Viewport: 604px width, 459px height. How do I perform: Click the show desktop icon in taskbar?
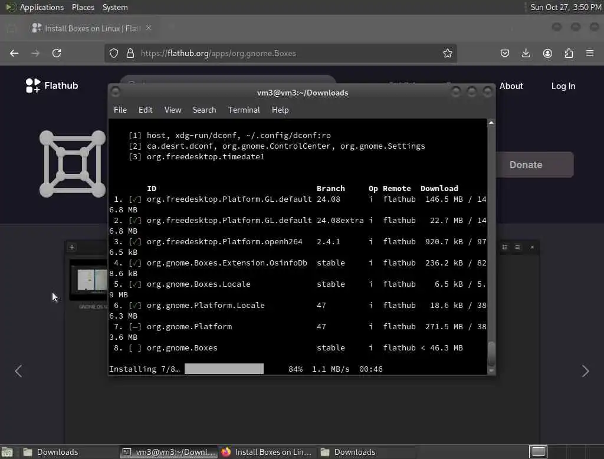point(7,452)
